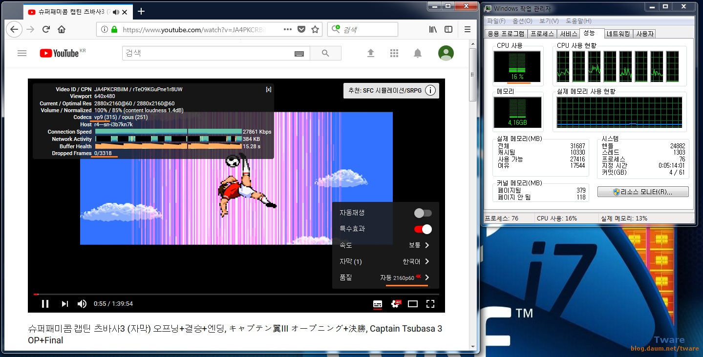Switch to 응용 프로그램 tab
The width and height of the screenshot is (703, 357).
point(506,34)
